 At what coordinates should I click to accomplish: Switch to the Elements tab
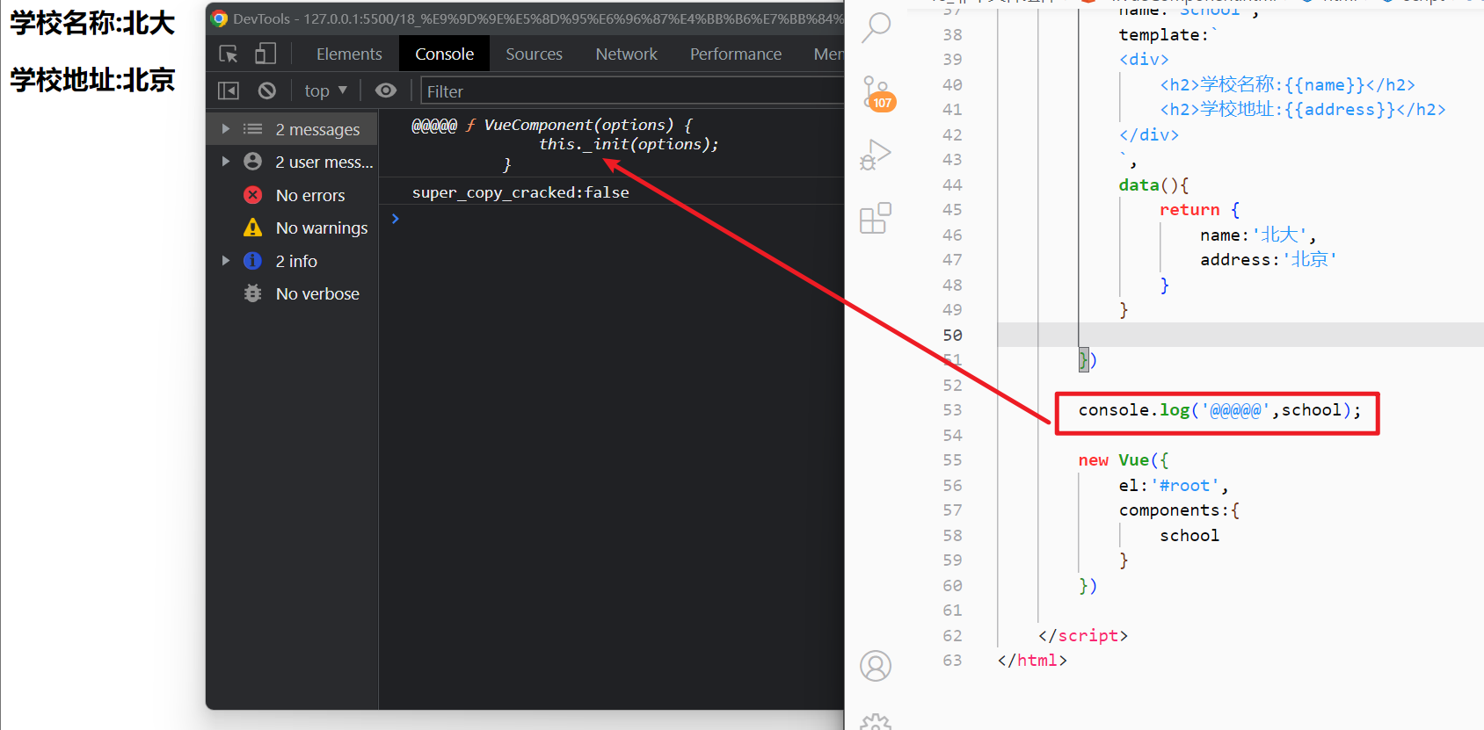(x=349, y=54)
